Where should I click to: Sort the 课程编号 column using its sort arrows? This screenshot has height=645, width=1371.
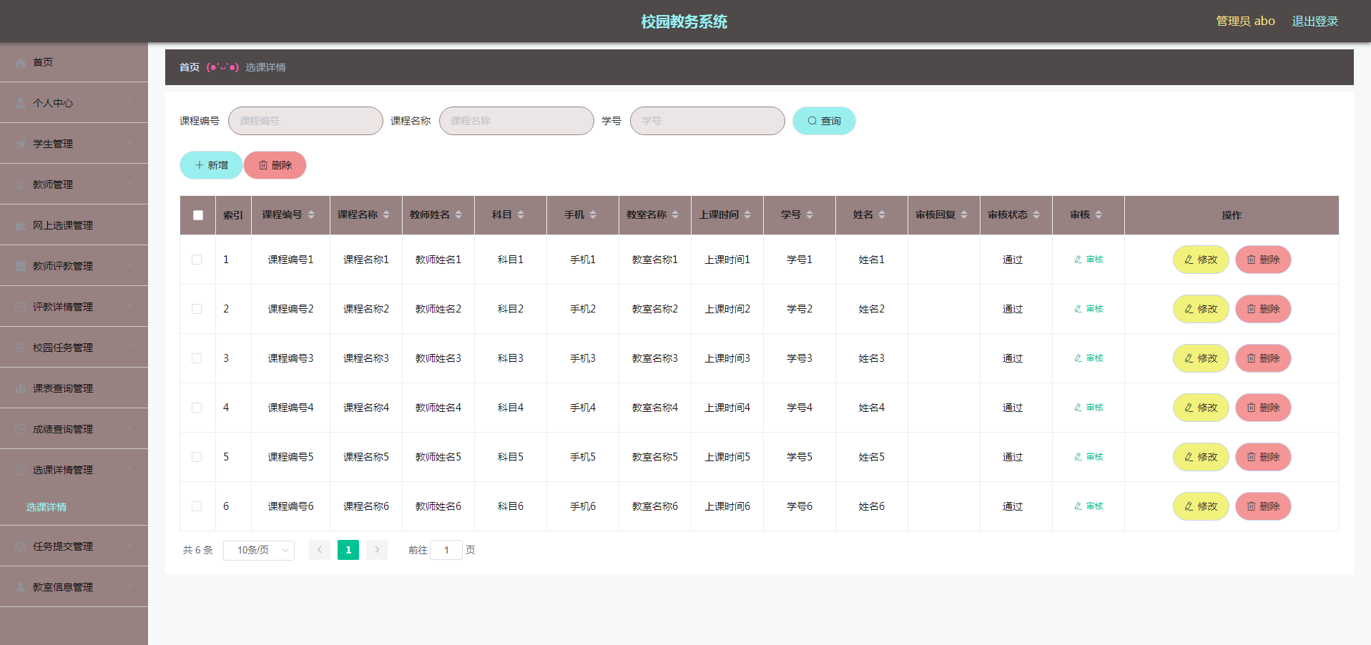pos(311,215)
